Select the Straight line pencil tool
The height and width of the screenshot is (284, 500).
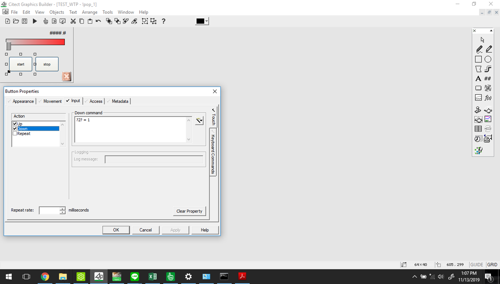[x=489, y=49]
